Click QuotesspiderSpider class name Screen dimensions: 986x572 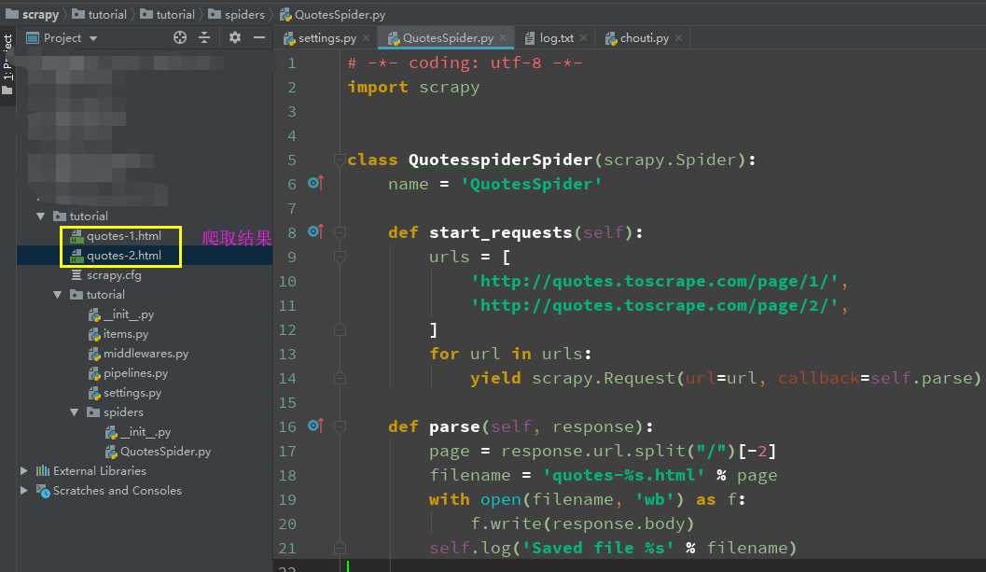click(501, 160)
